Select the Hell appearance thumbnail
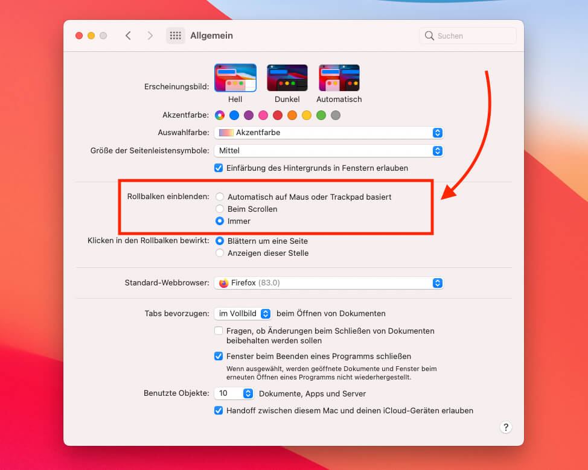Image resolution: width=588 pixels, height=470 pixels. 235,77
